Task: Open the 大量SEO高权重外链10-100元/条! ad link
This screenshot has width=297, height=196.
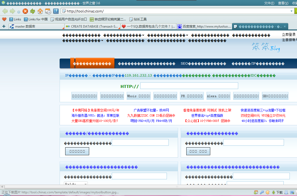Action: [x=94, y=121]
